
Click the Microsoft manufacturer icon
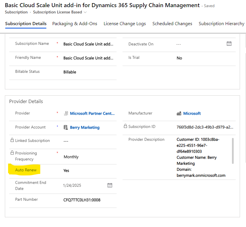[x=179, y=113]
